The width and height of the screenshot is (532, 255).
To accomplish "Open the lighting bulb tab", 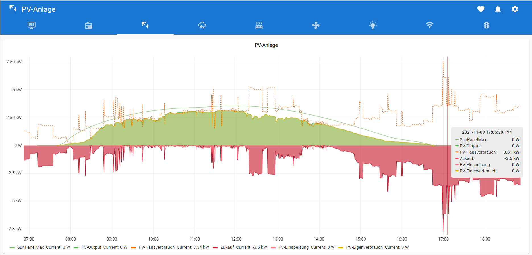I will pyautogui.click(x=373, y=25).
